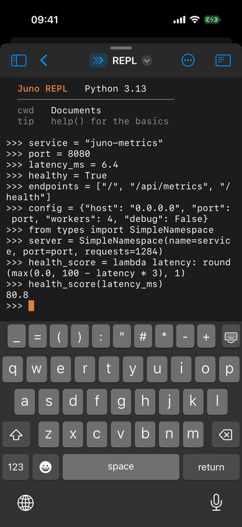Screen dimensions: 242x527
Task: Expand the REPL title dropdown chevron
Action: pyautogui.click(x=147, y=61)
